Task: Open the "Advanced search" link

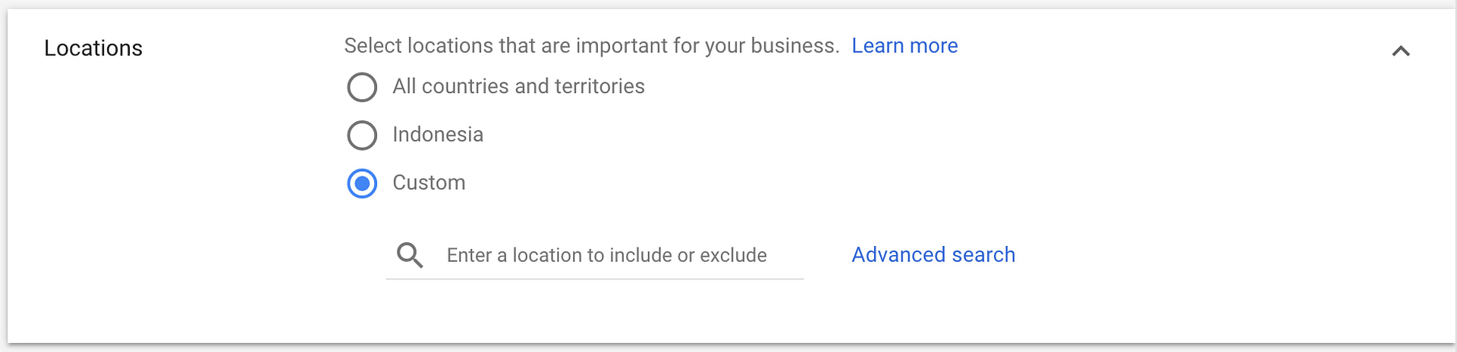Action: (x=933, y=255)
